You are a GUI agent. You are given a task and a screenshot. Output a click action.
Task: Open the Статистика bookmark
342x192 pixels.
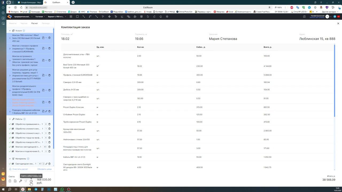(x=60, y=12)
